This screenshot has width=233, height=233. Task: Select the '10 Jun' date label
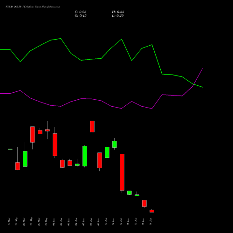tap(106, 222)
